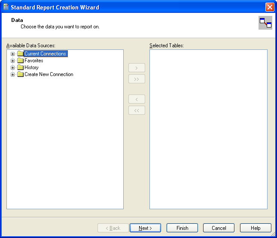Select Create New Connection label

[49, 74]
